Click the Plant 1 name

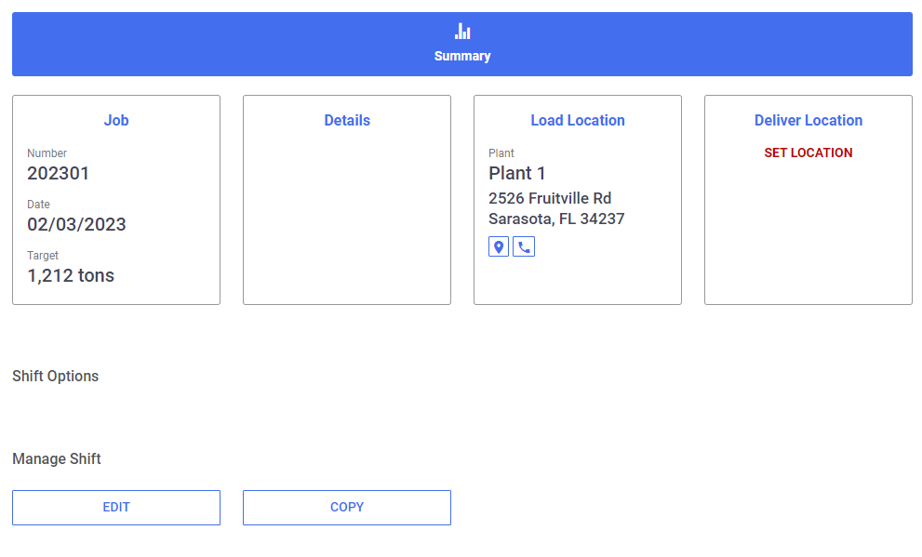[x=517, y=173]
